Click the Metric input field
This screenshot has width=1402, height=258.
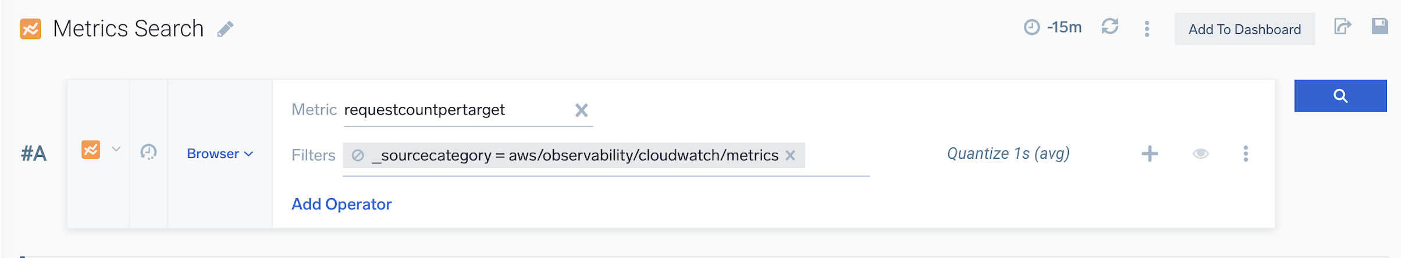tap(454, 110)
